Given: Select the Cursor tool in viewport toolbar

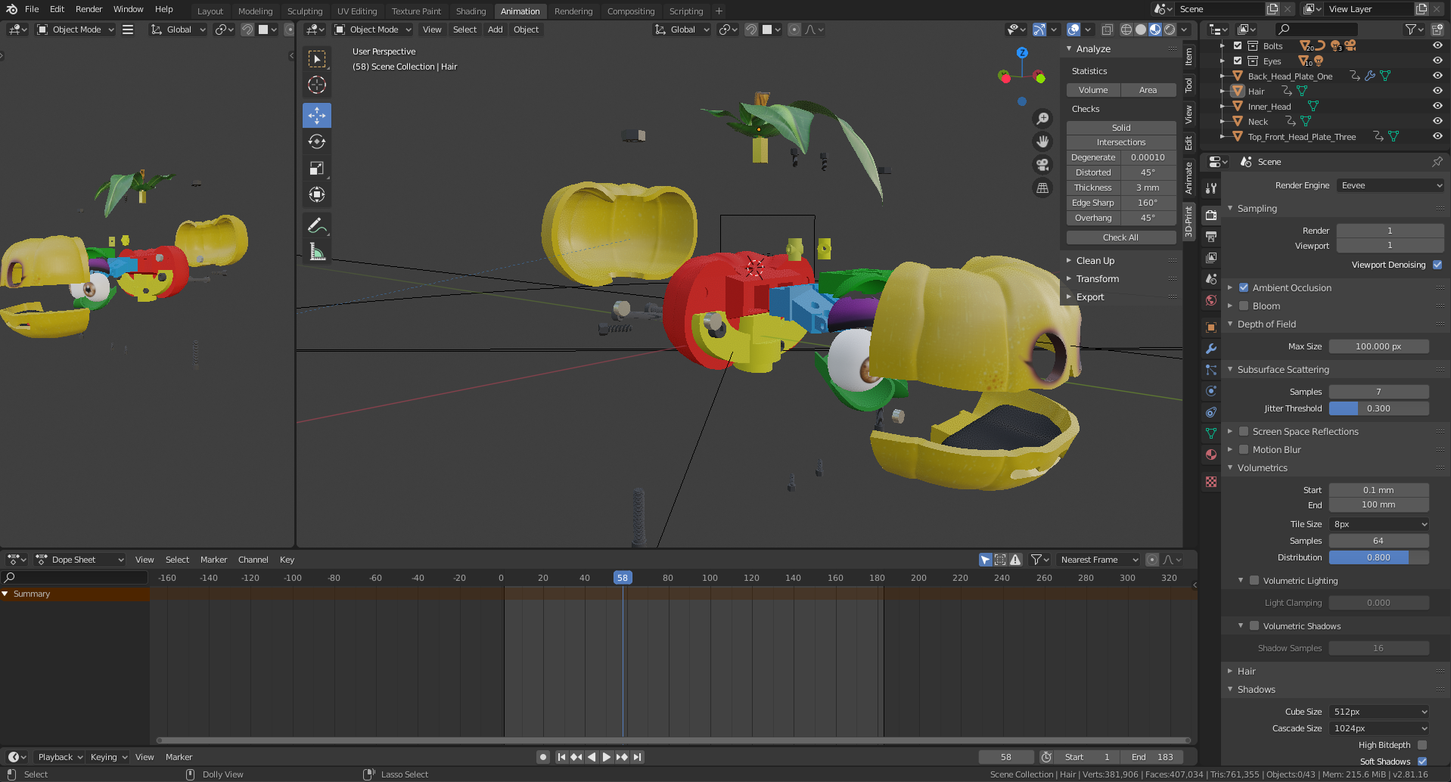Looking at the screenshot, I should (x=317, y=85).
